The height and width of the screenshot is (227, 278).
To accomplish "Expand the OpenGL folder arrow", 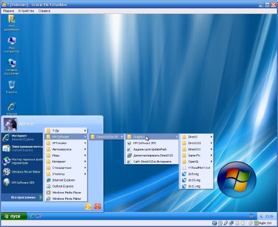I will pos(211,162).
